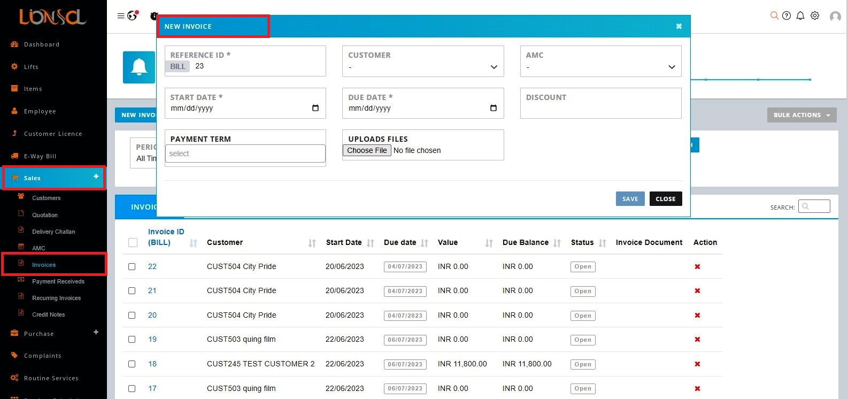
Task: Open Employee in the sidebar
Action: pos(40,111)
